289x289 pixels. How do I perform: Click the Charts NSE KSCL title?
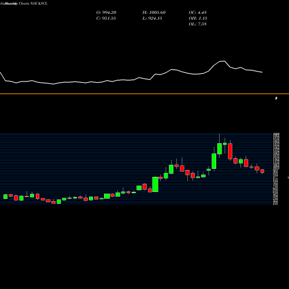click(33, 3)
